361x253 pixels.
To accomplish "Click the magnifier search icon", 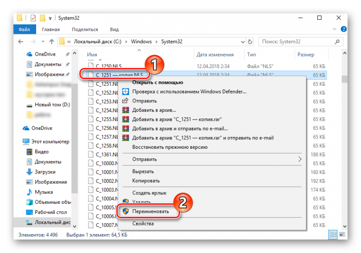I will coord(337,41).
